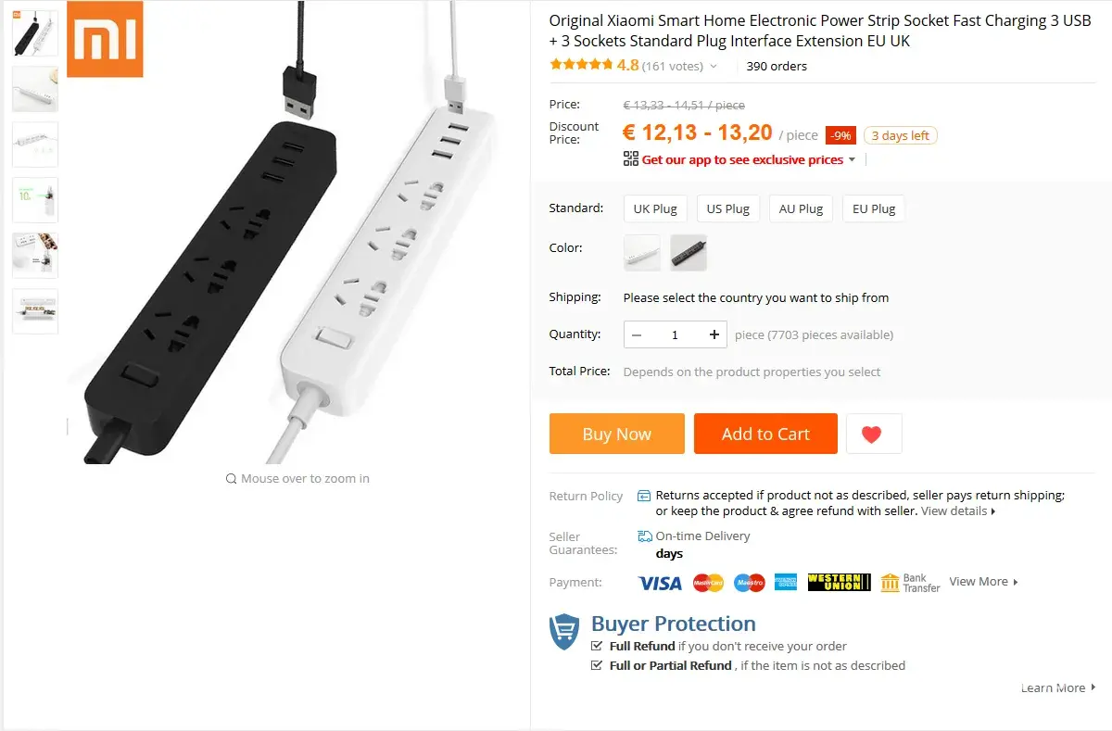Increase quantity with the plus button
The image size is (1112, 731).
coord(714,334)
